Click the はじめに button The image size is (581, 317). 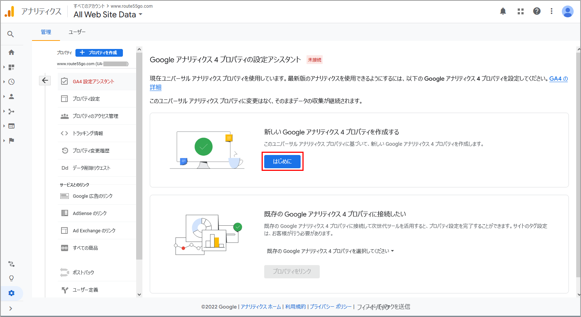coord(282,161)
